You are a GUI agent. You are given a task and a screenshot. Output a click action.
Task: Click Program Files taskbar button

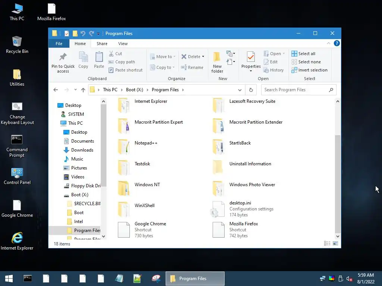coord(195,279)
